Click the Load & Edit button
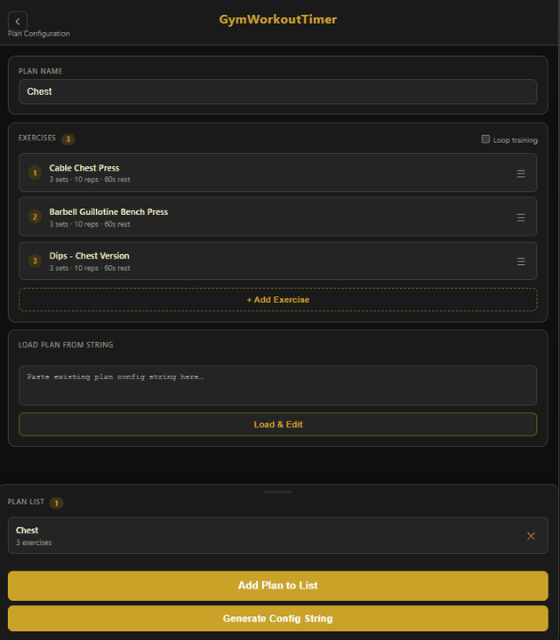The image size is (560, 640). pos(277,425)
